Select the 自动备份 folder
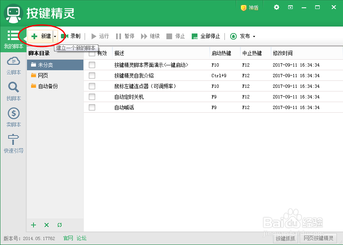The width and height of the screenshot is (343, 245). 55,86
